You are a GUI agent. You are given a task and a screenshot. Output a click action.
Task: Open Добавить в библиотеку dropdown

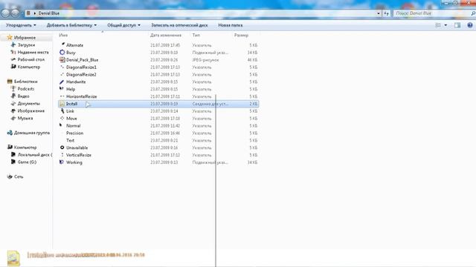(71, 25)
